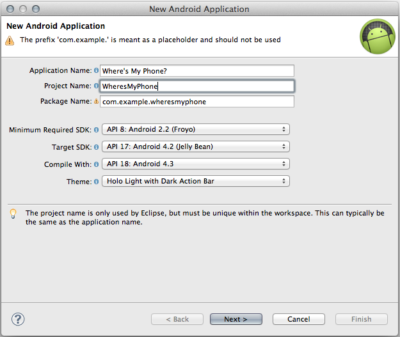Cancel the new application wizard

tap(299, 319)
